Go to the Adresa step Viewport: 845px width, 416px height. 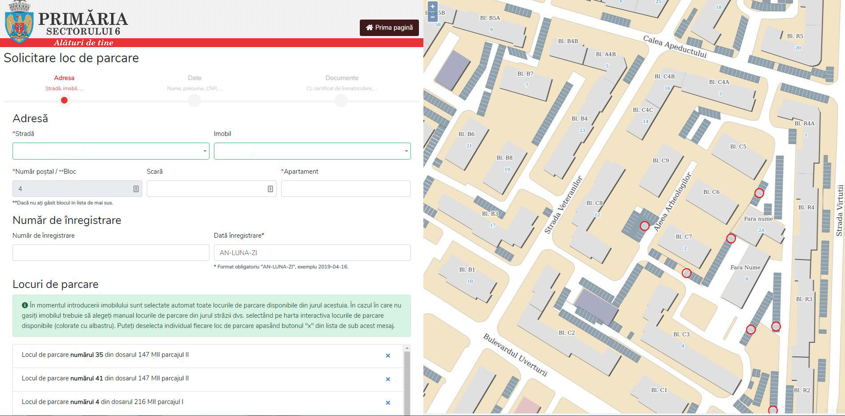click(64, 100)
